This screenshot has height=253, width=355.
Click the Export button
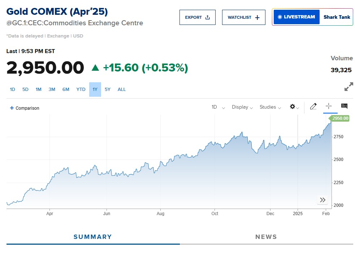click(x=197, y=17)
